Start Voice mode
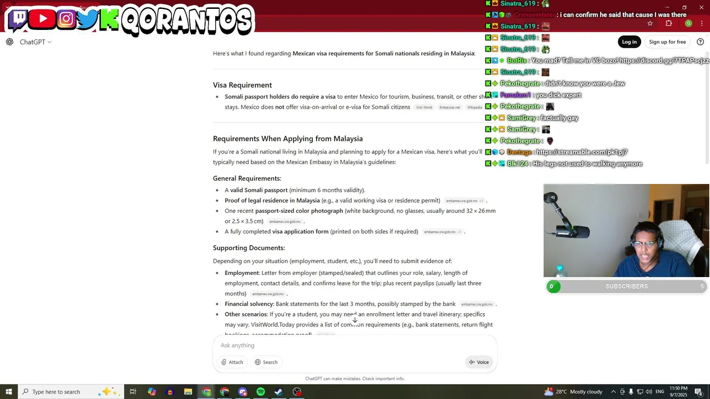This screenshot has height=399, width=710. tap(479, 362)
